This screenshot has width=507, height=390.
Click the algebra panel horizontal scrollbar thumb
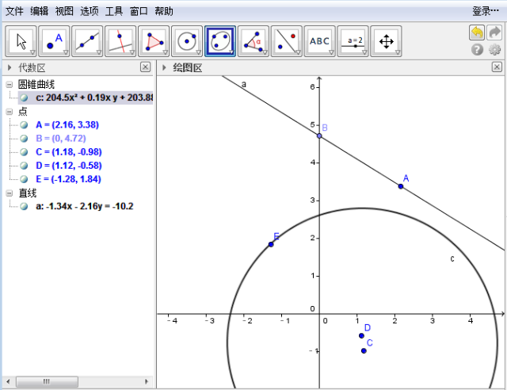tap(47, 381)
